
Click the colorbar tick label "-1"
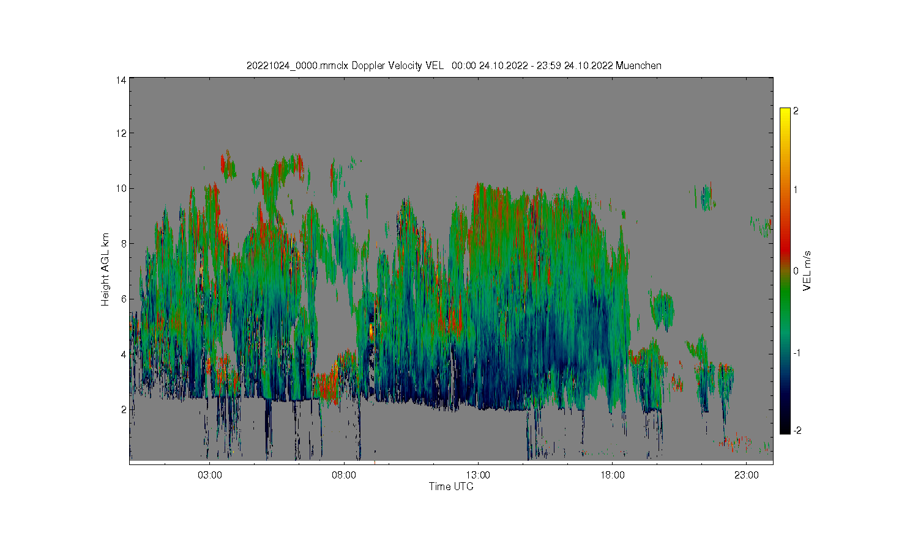coord(797,353)
